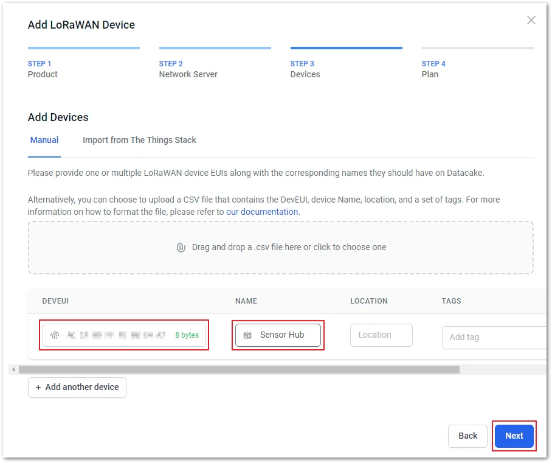The height and width of the screenshot is (463, 552).
Task: Click the Add Devices heading
Action: [x=58, y=117]
